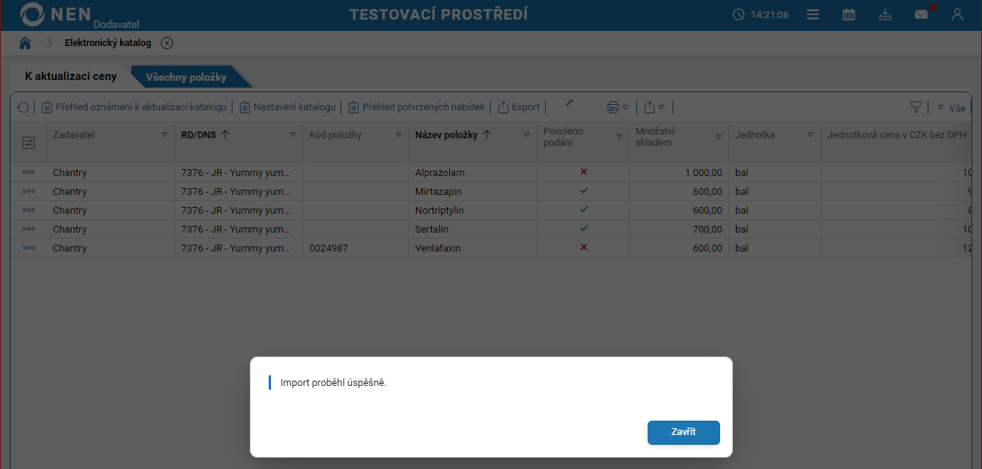Open the share dropdown in toolbar
This screenshot has width=982, height=469.
654,107
